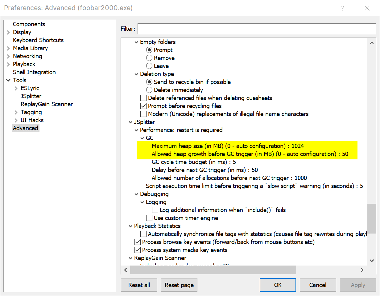
Task: Enable Automatically synchronize file tags with statistics
Action: (x=143, y=234)
